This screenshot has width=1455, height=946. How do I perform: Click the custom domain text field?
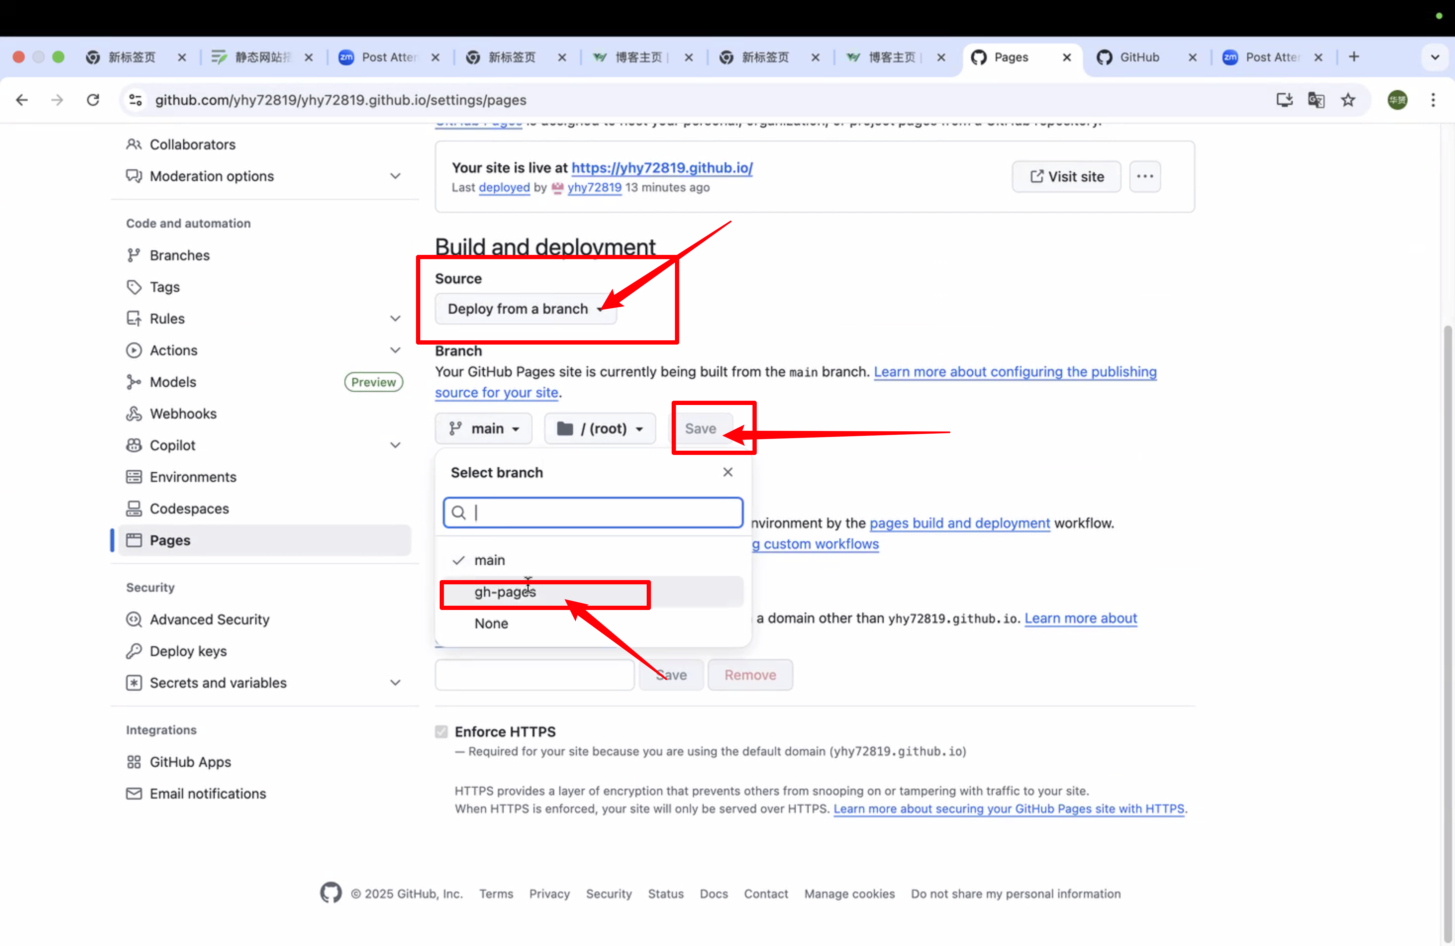click(x=535, y=675)
